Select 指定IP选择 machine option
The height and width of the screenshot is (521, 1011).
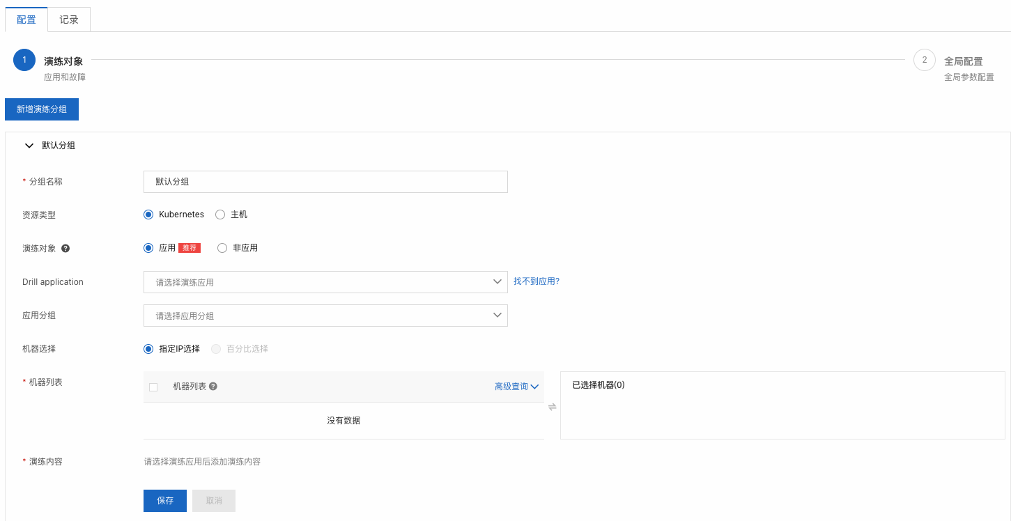point(148,349)
